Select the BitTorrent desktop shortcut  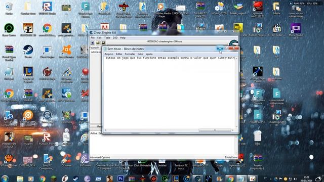(85, 160)
